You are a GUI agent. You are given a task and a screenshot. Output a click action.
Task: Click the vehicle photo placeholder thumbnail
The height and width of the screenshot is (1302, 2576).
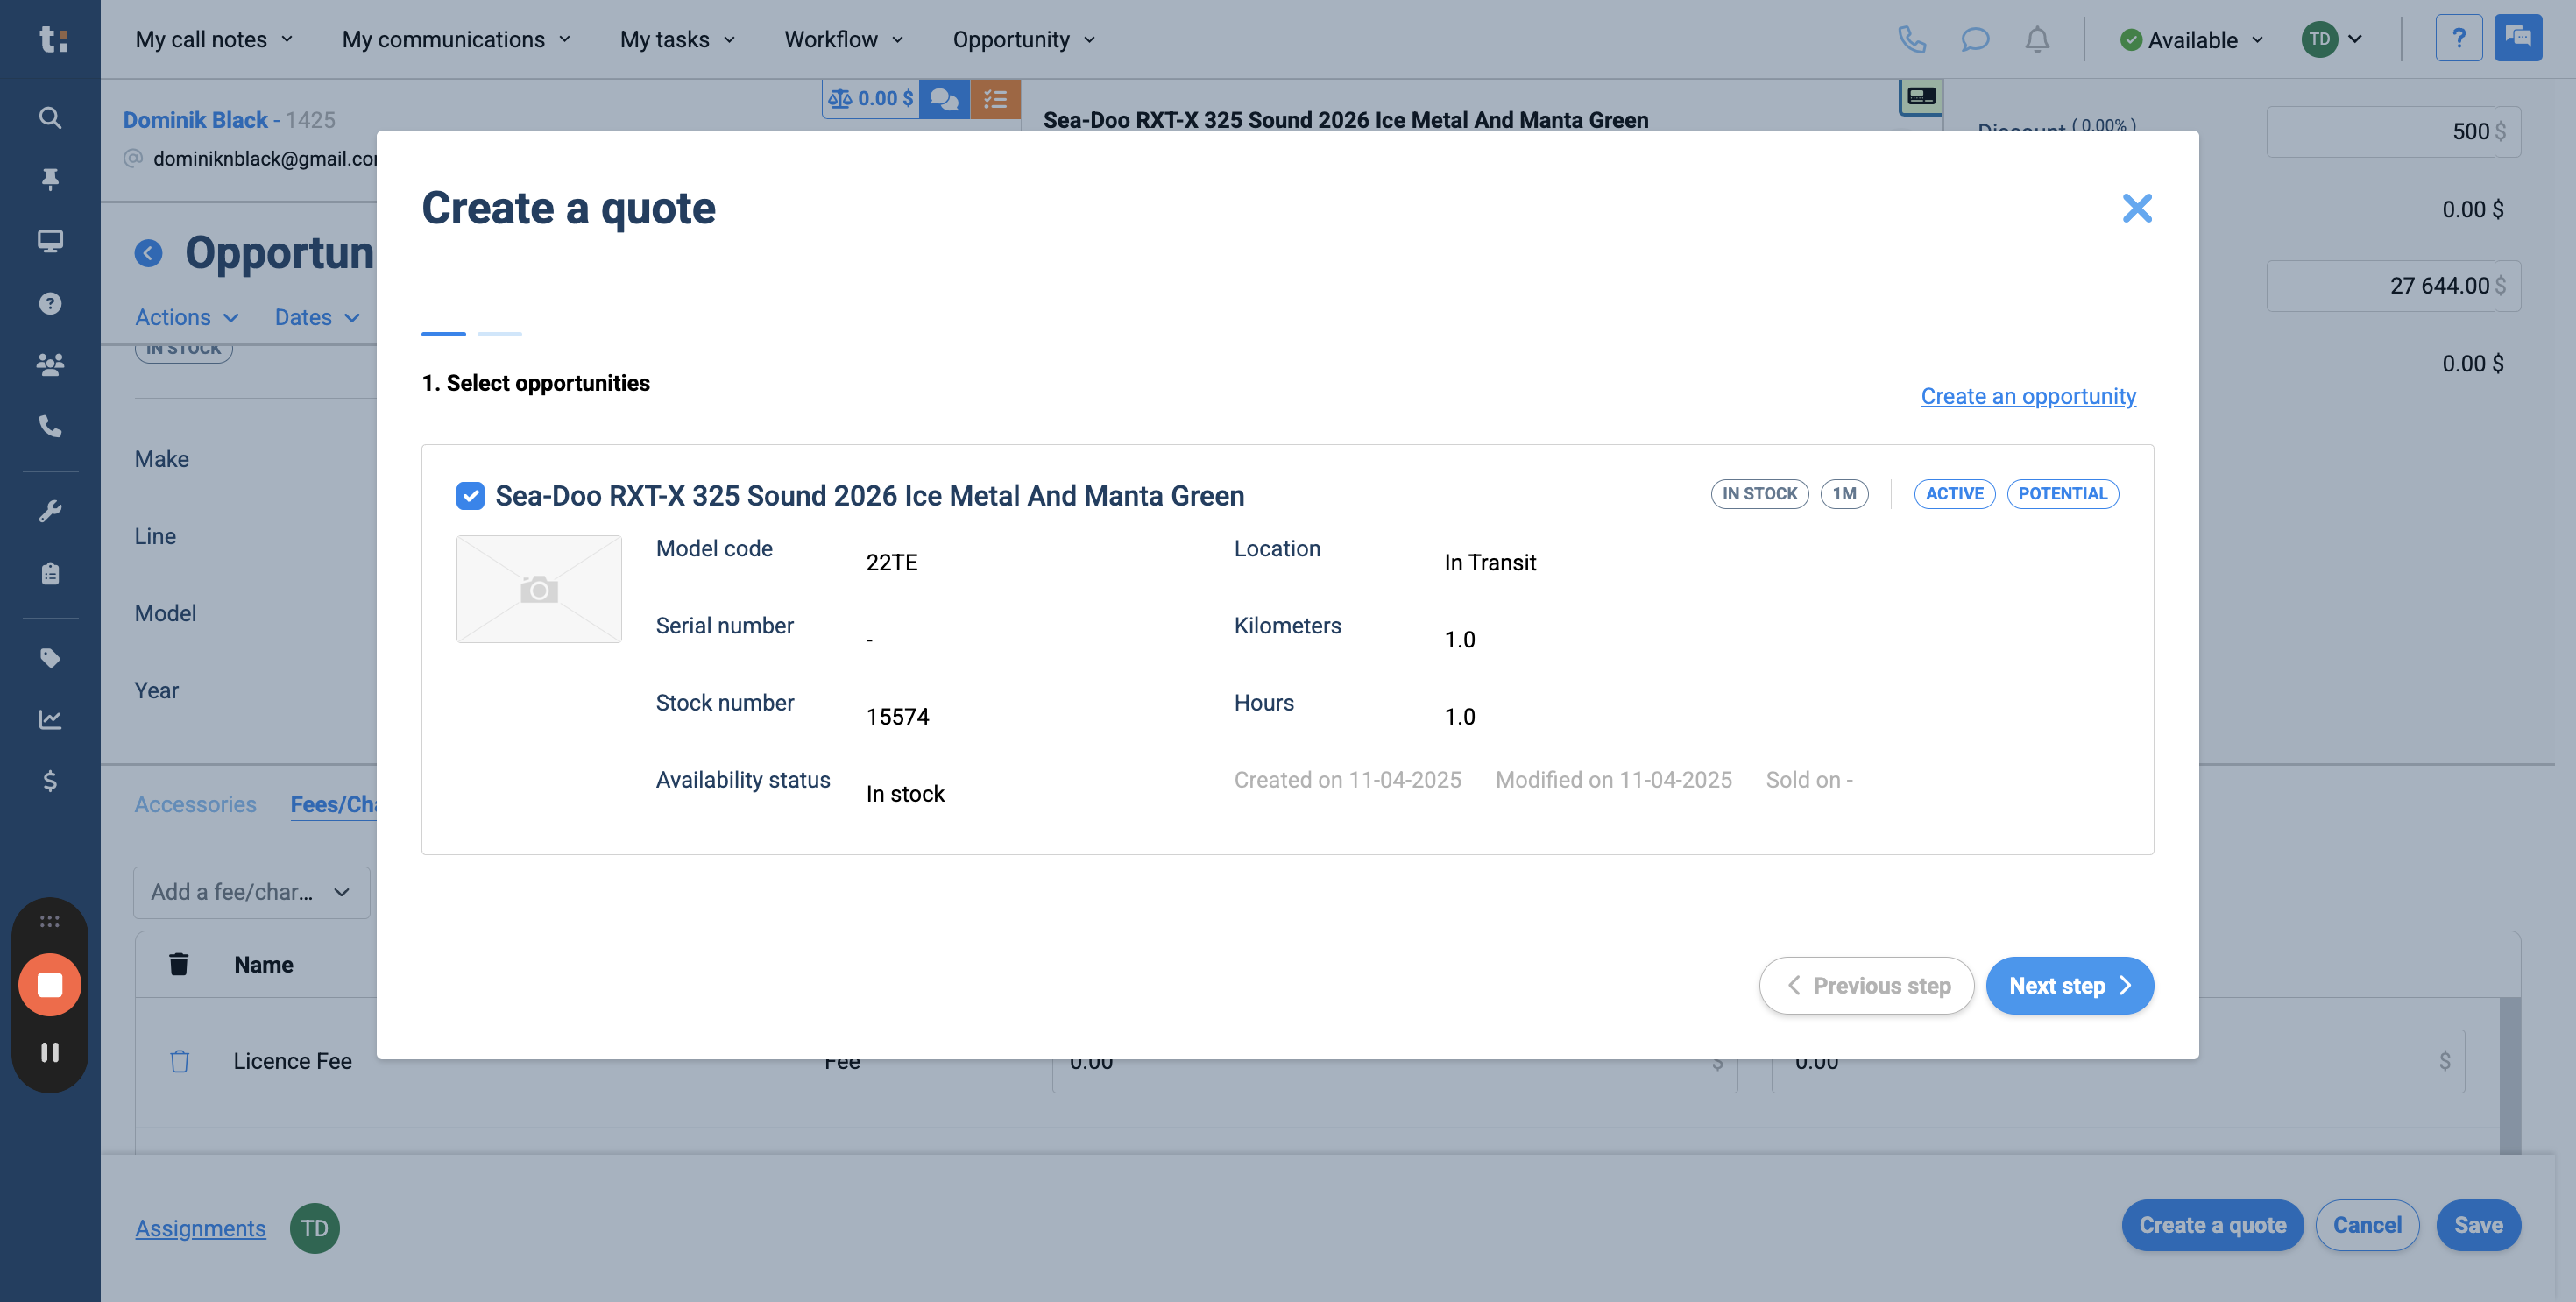click(x=539, y=589)
